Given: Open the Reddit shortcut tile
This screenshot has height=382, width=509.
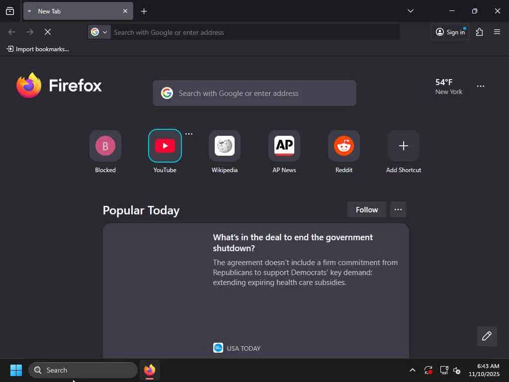Looking at the screenshot, I should [344, 146].
